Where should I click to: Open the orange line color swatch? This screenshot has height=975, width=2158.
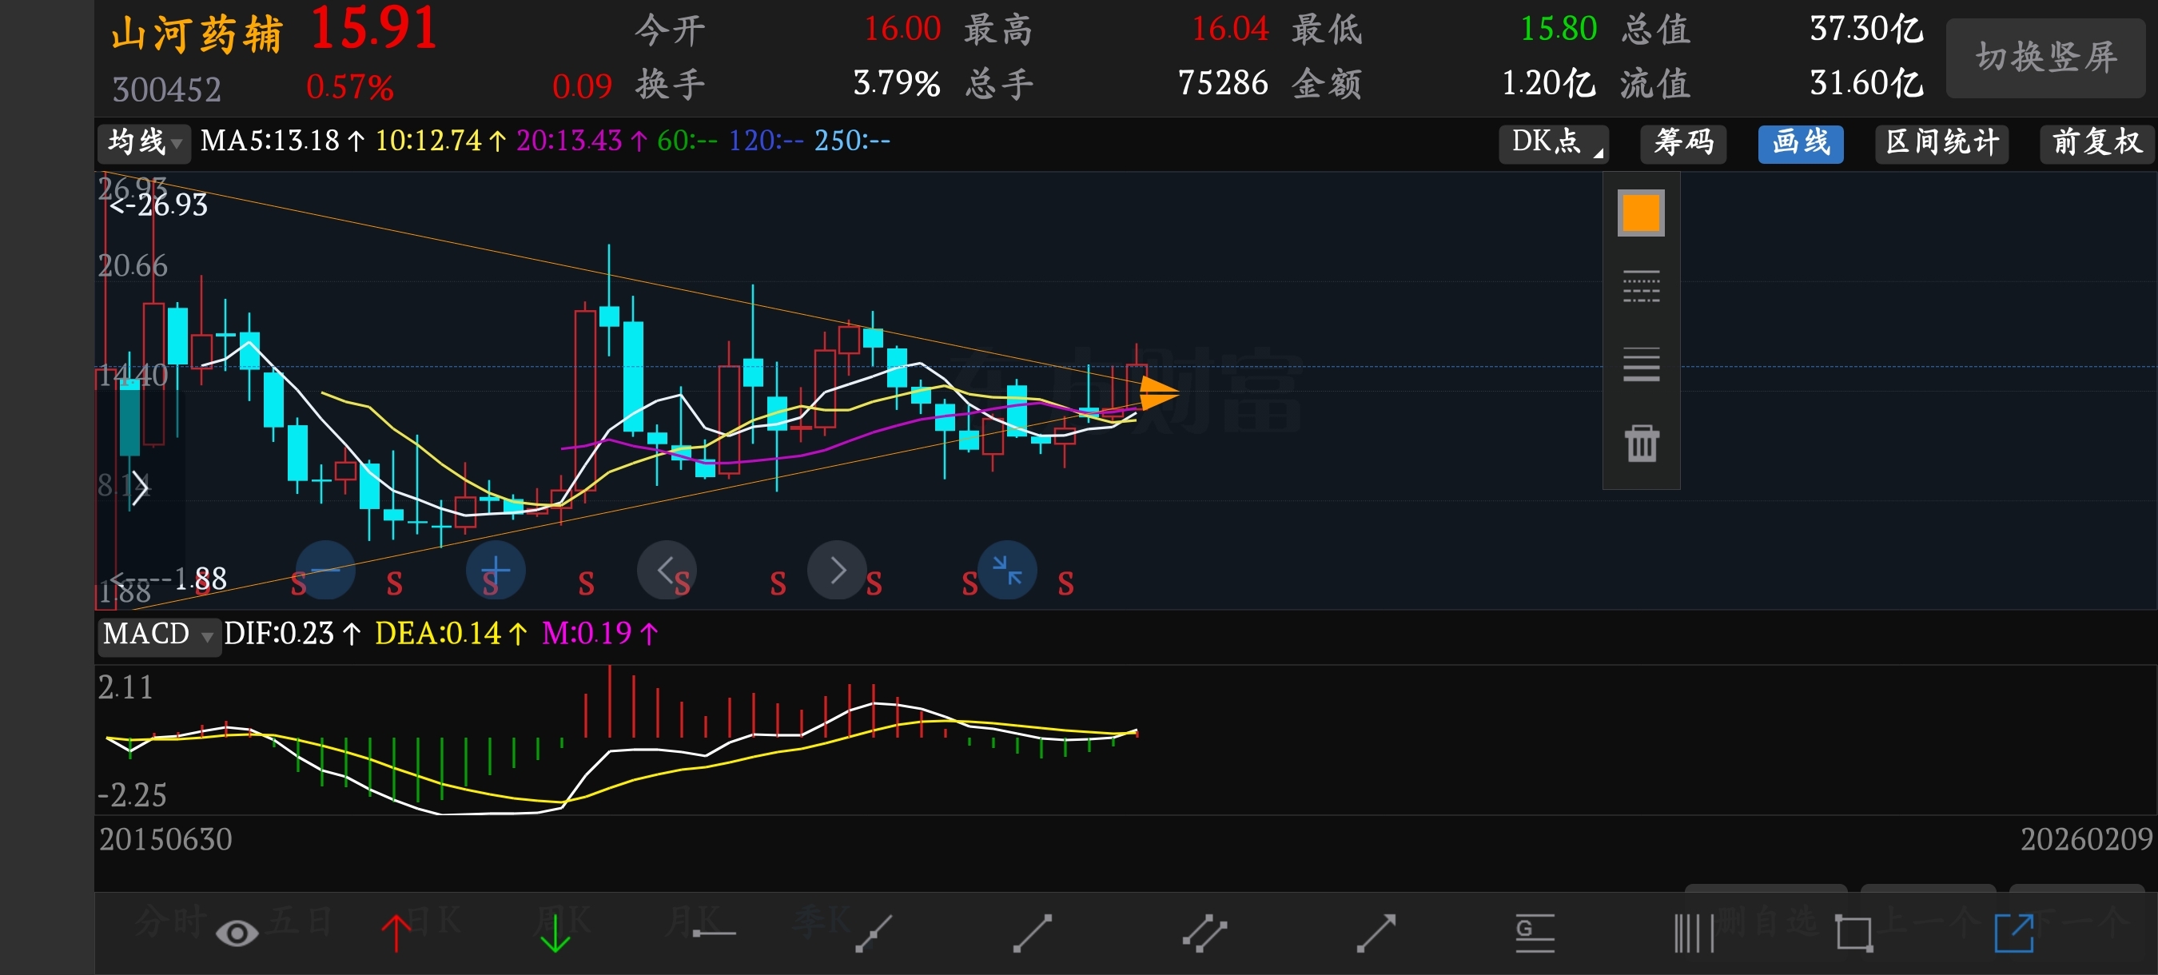(x=1640, y=213)
